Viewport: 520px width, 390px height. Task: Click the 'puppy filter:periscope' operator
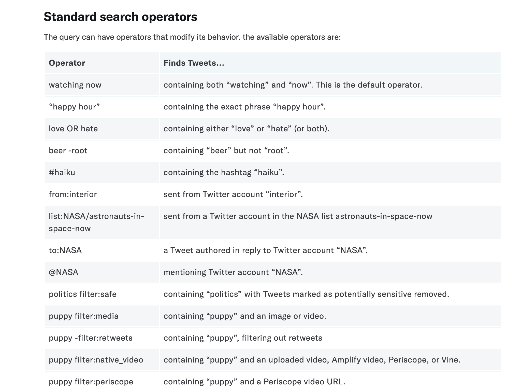tap(91, 382)
